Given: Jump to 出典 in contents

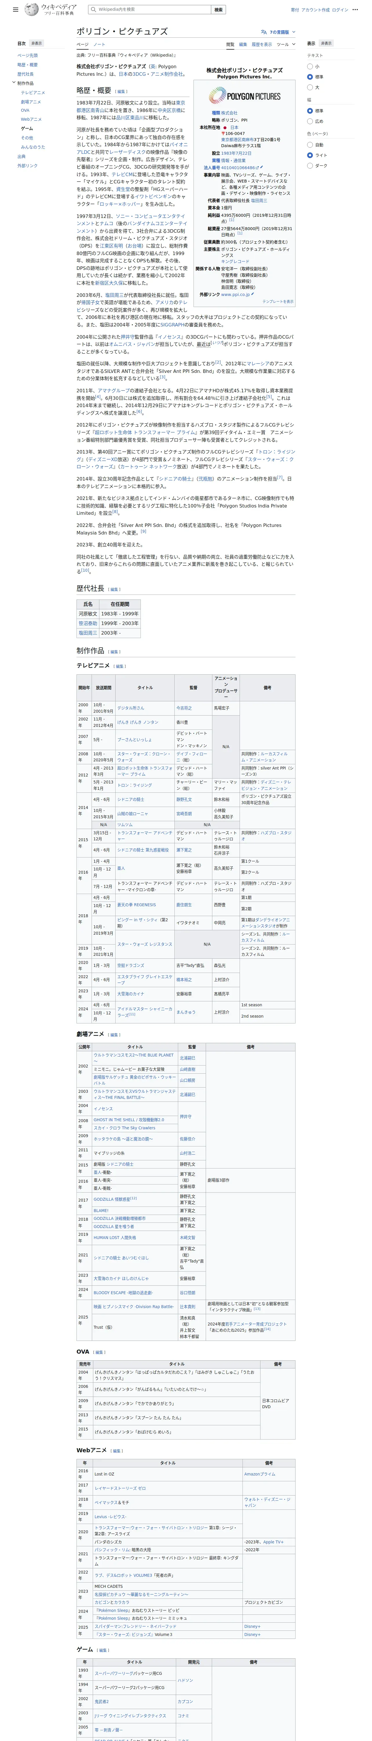Looking at the screenshot, I should [22, 156].
